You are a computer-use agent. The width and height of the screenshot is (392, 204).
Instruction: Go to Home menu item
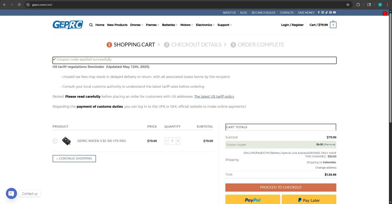pos(100,25)
